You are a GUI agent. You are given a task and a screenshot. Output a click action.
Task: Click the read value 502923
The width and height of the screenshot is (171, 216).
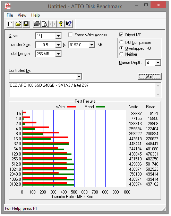(152, 169)
